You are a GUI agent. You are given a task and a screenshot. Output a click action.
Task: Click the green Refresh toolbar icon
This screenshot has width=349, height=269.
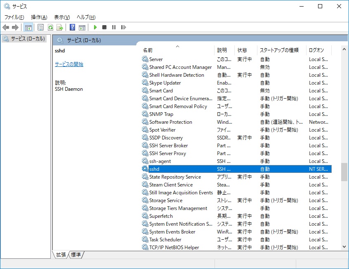coord(50,27)
